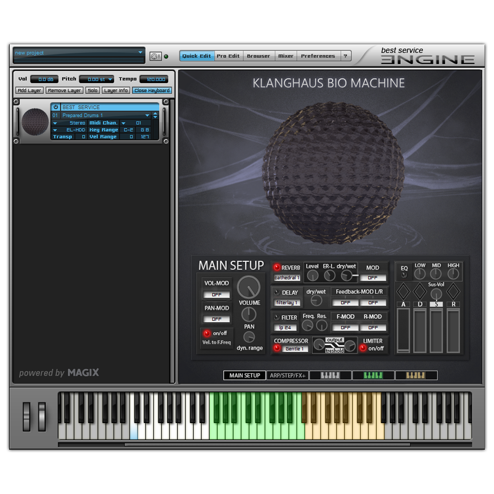Open the gray keyboard page
Screen dimensions: 494x494
click(x=330, y=376)
